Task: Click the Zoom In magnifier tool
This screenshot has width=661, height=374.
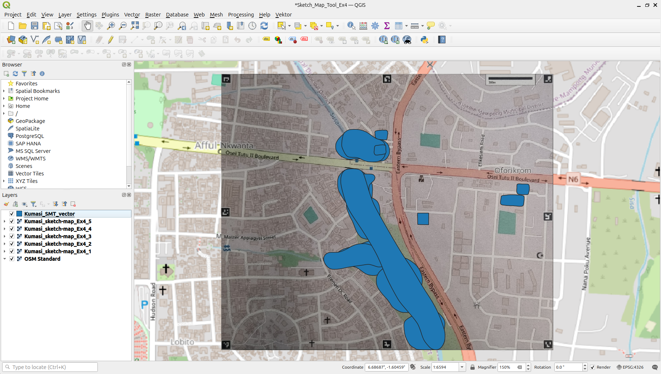Action: point(111,26)
